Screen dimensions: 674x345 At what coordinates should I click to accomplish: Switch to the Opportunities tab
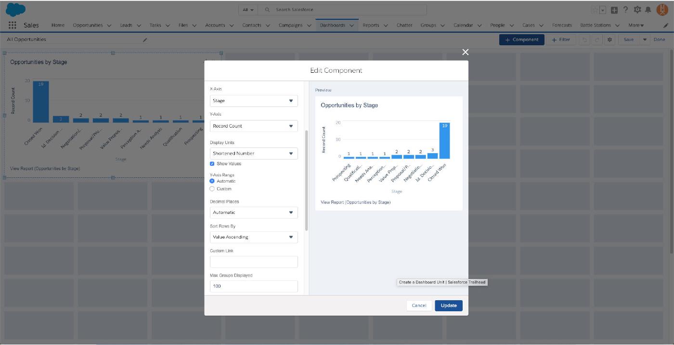tap(88, 26)
